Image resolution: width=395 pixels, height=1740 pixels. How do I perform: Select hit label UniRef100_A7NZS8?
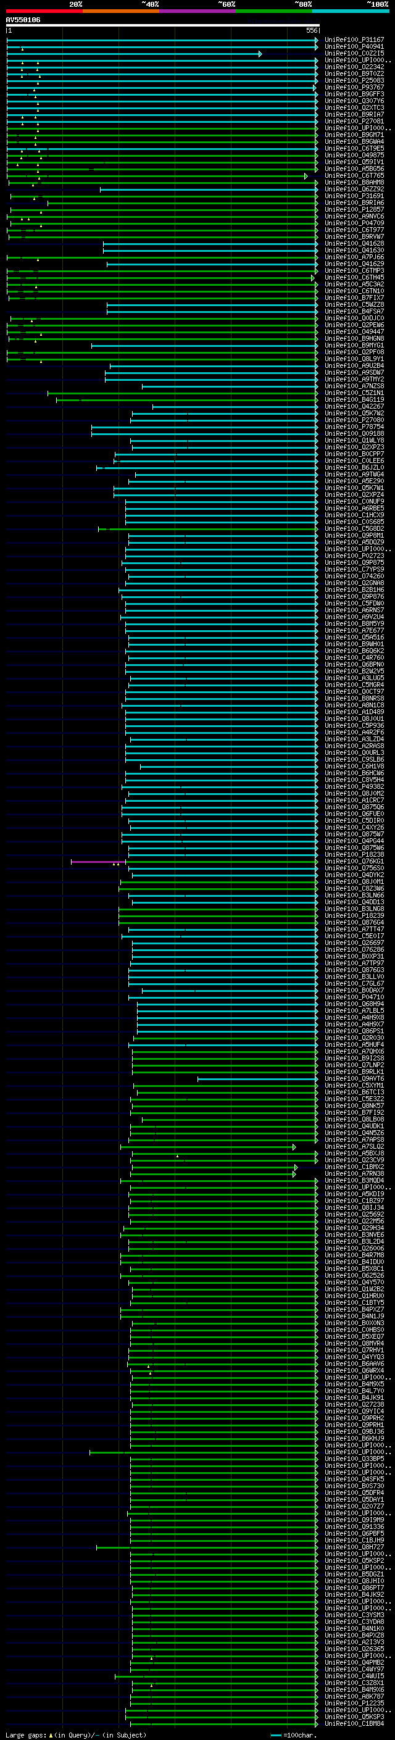354,386
